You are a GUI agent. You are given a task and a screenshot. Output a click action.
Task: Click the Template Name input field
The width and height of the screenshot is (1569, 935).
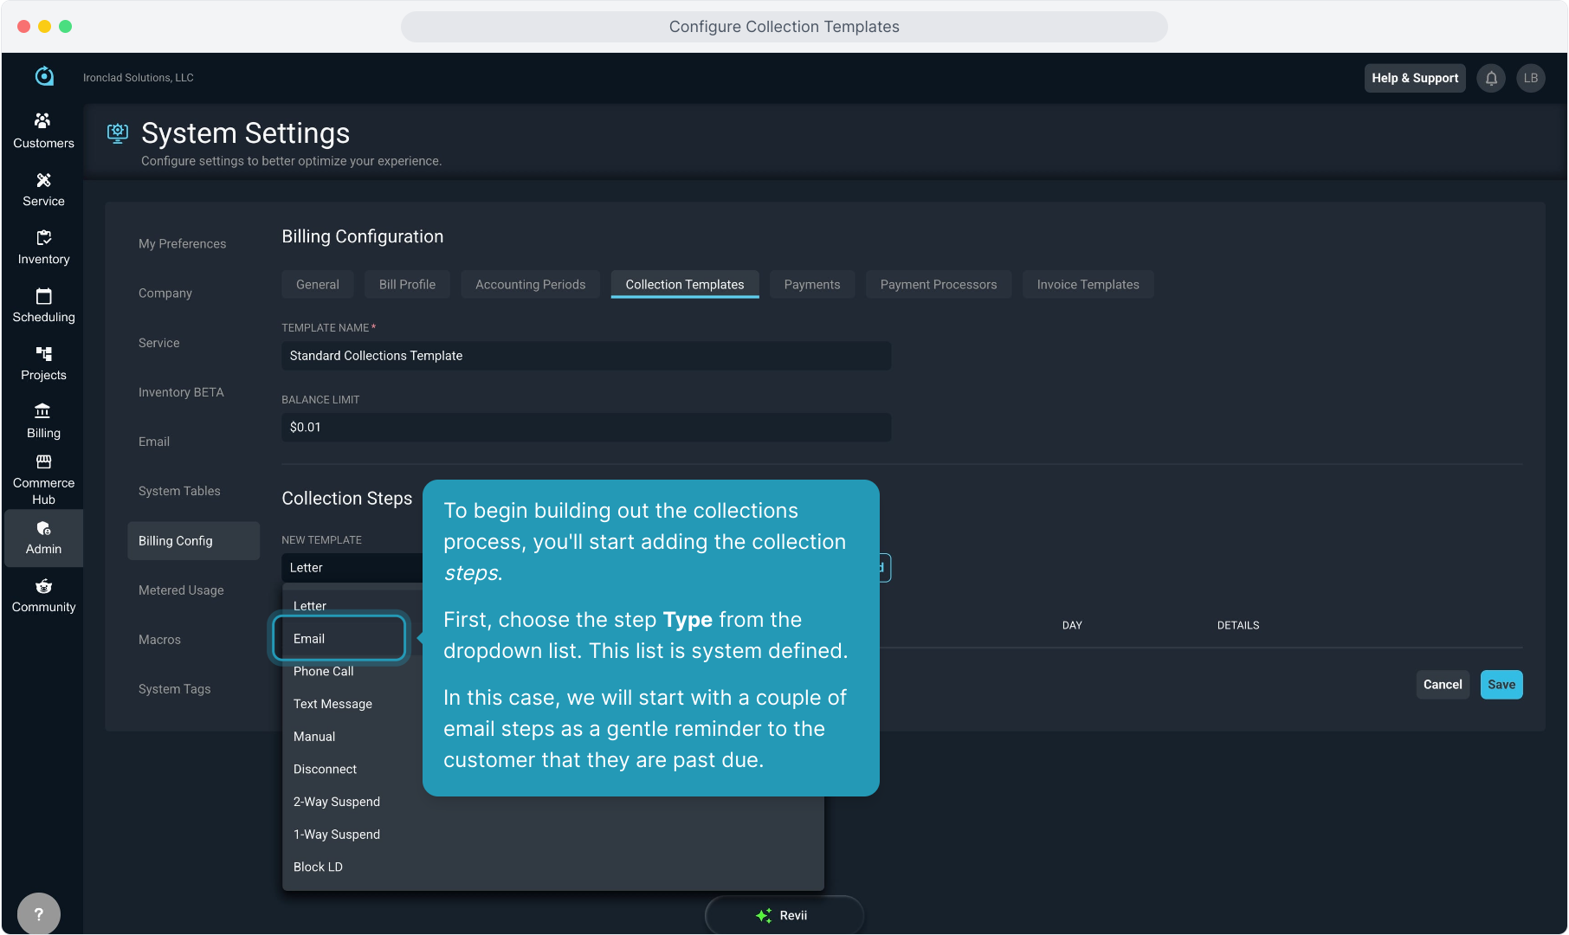(585, 356)
